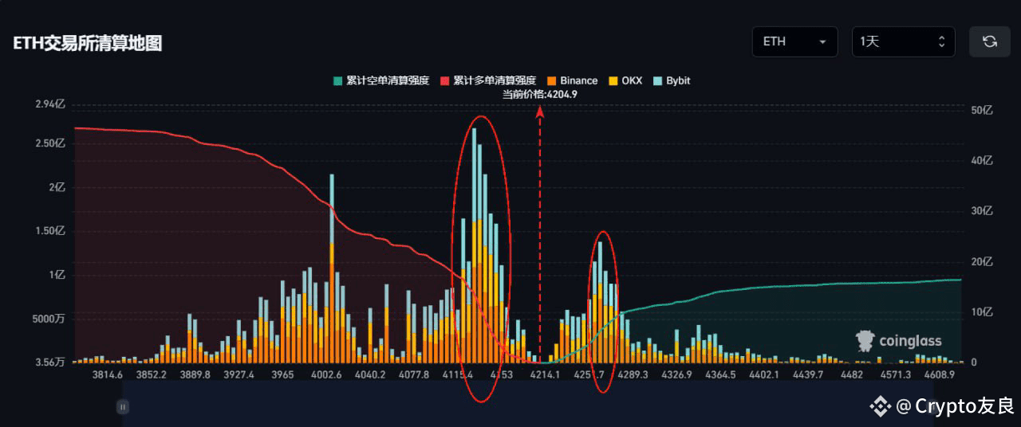Viewport: 1021px width, 427px height.
Task: Click the ETH交易所清算地图 title
Action: pos(88,43)
